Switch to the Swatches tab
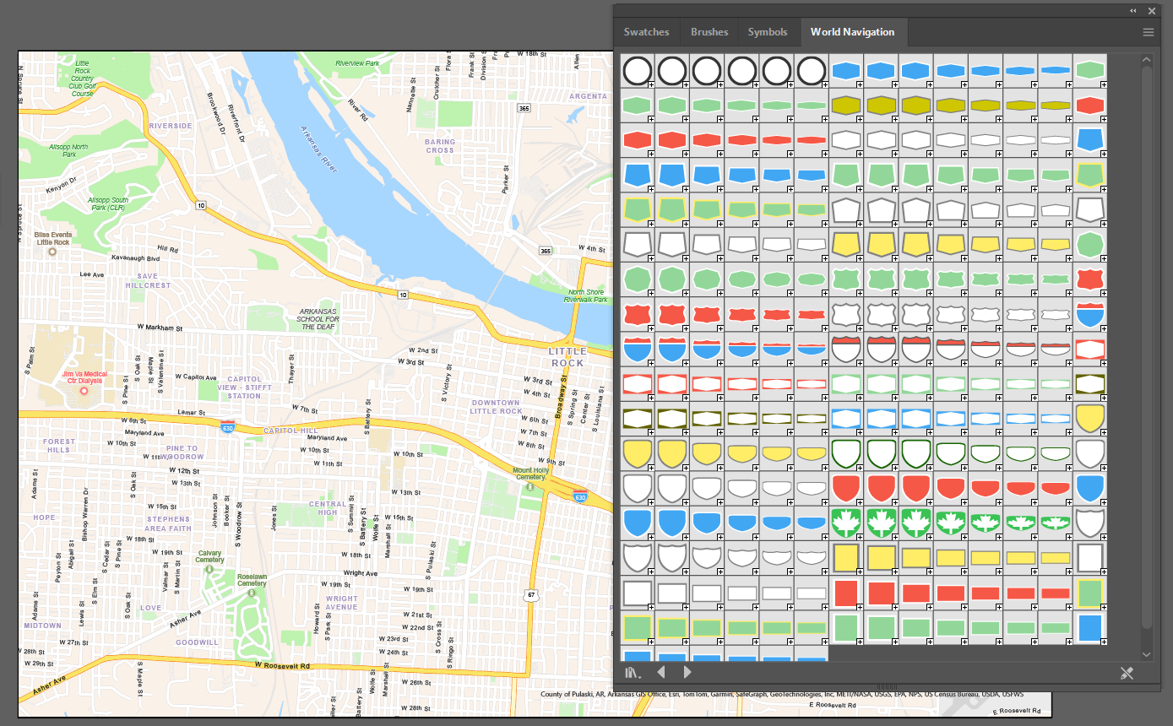This screenshot has width=1173, height=726. click(647, 31)
